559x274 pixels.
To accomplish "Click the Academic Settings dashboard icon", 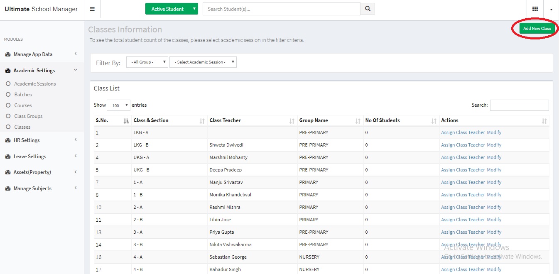I will point(8,71).
